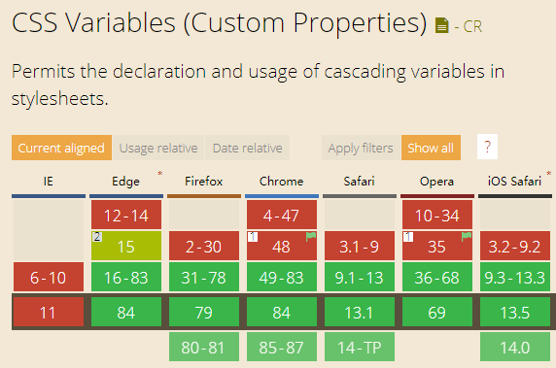This screenshot has width=556, height=368.
Task: Switch to Usage relative view
Action: 158,148
